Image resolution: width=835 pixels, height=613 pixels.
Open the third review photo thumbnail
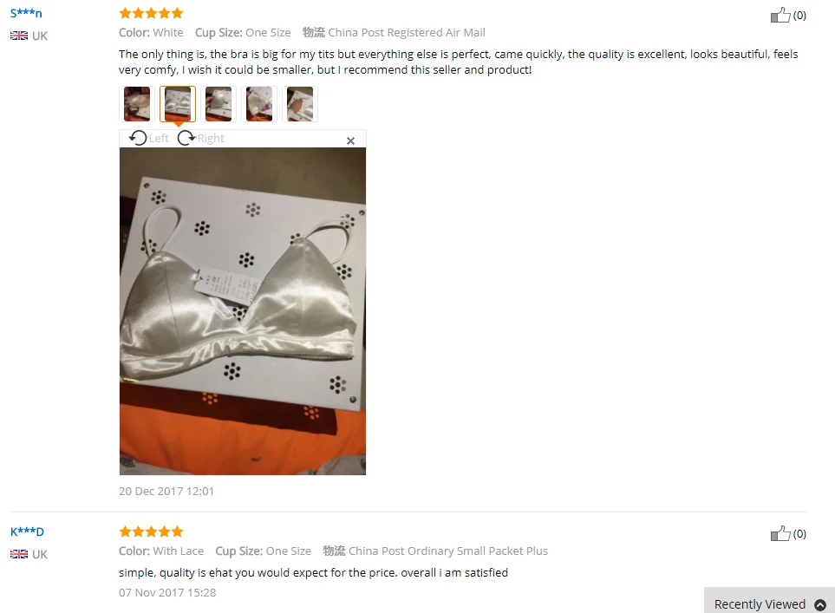point(219,104)
